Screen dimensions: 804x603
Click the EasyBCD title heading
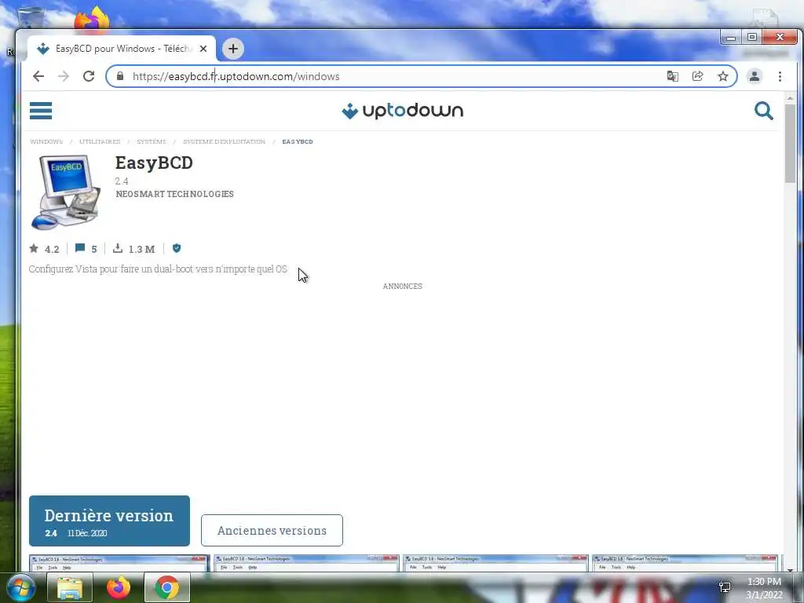pos(154,163)
